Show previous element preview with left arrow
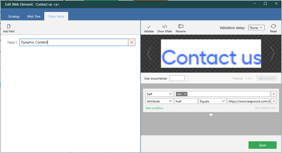The width and height of the screenshot is (282, 153). (149, 54)
